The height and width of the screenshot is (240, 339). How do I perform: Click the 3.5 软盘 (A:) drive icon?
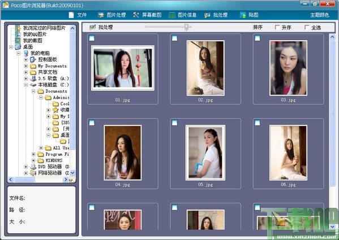click(33, 78)
